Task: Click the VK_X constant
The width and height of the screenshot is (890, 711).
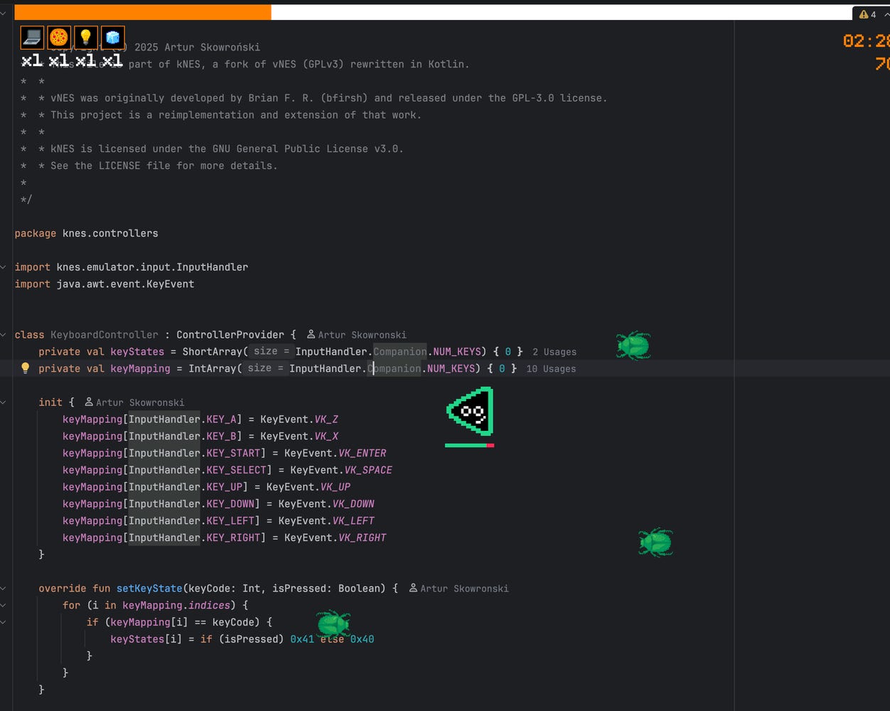Action: point(326,437)
